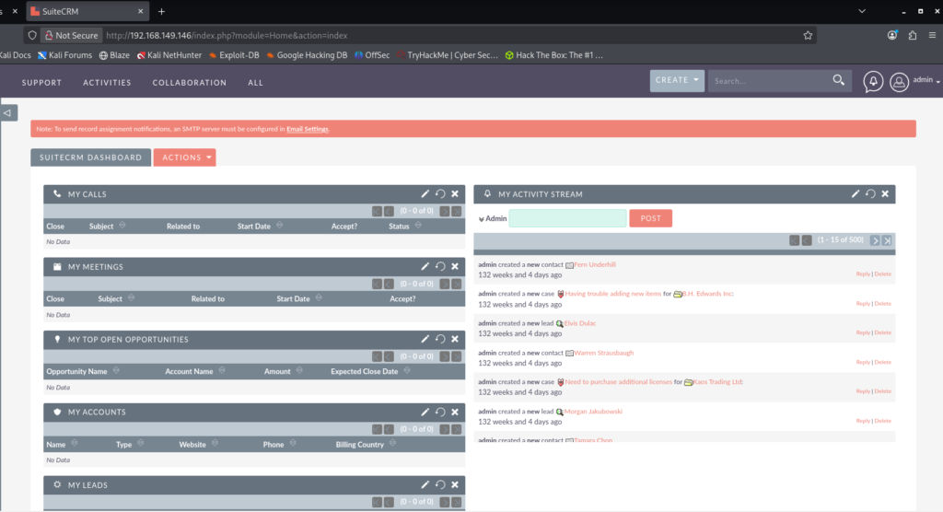The width and height of the screenshot is (943, 512).
Task: Click the search magnifier icon
Action: (838, 80)
